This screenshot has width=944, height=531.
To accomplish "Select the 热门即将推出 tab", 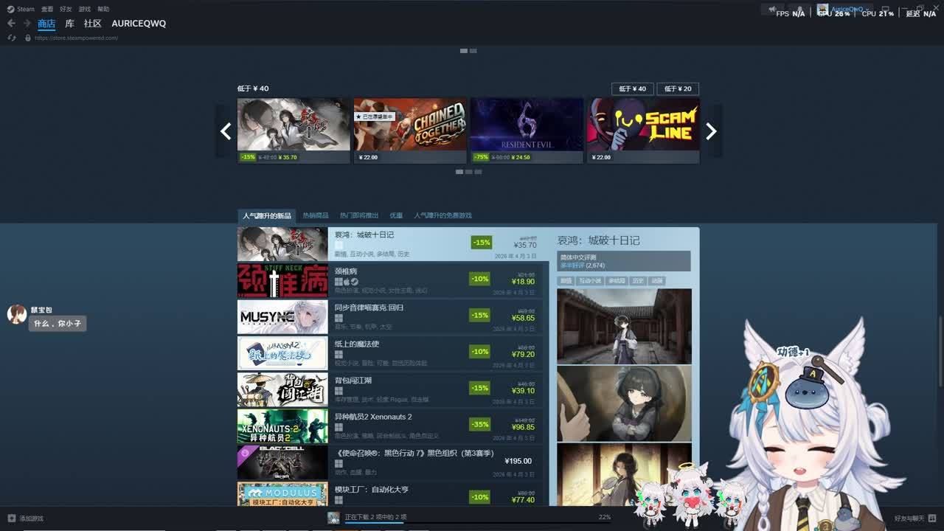I will coord(359,215).
